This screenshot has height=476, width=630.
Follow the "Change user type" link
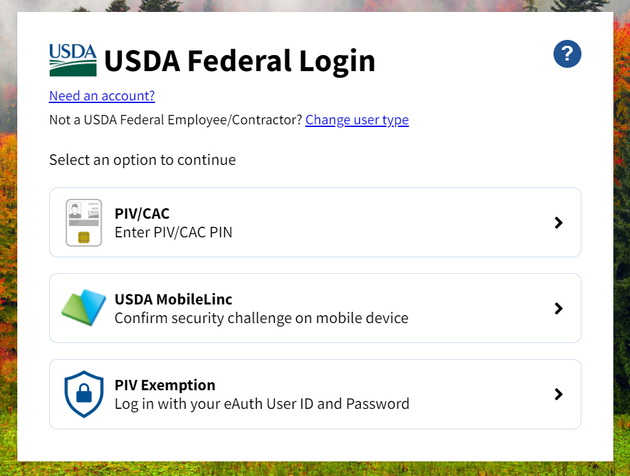click(357, 120)
